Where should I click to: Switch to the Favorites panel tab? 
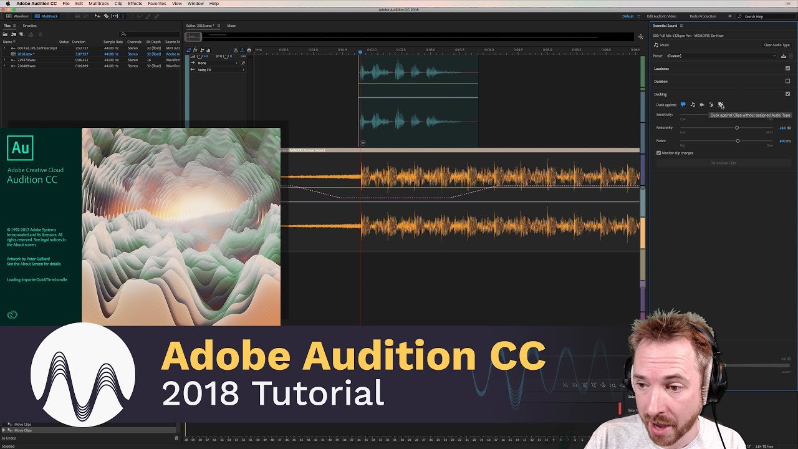pos(29,26)
